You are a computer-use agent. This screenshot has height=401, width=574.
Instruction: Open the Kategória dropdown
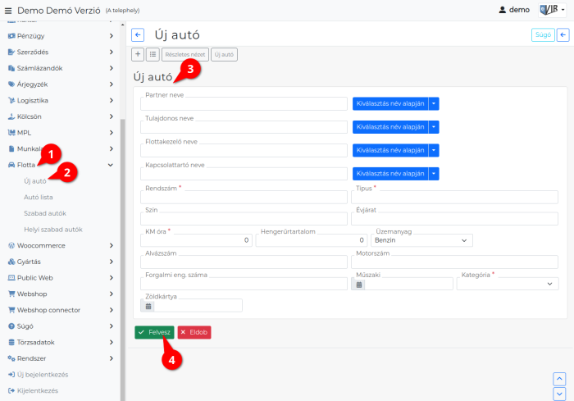coord(508,284)
